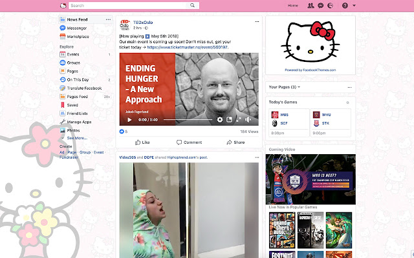Viewport: 414px width, 258px height.
Task: Go to Home in top bar
Action: pos(293,6)
